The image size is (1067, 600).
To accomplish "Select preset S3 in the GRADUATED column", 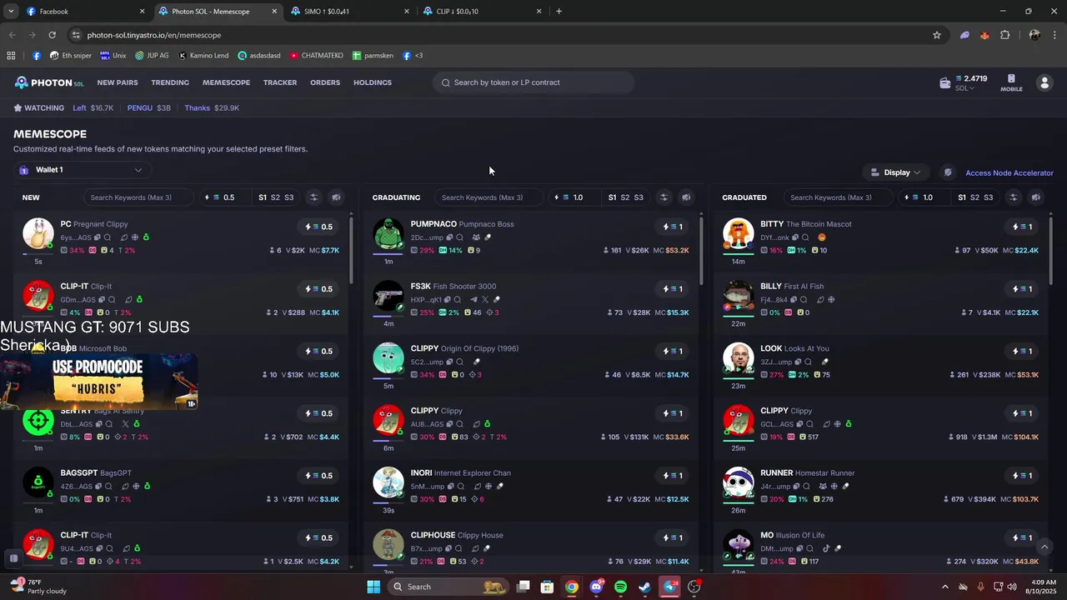I will [x=988, y=197].
